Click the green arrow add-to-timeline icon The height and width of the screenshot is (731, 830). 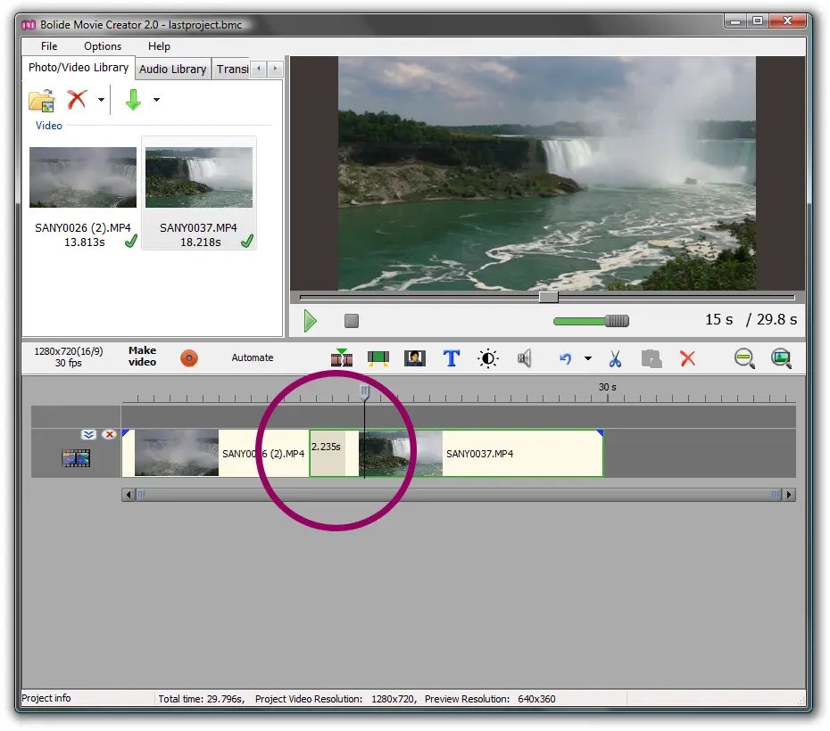133,100
